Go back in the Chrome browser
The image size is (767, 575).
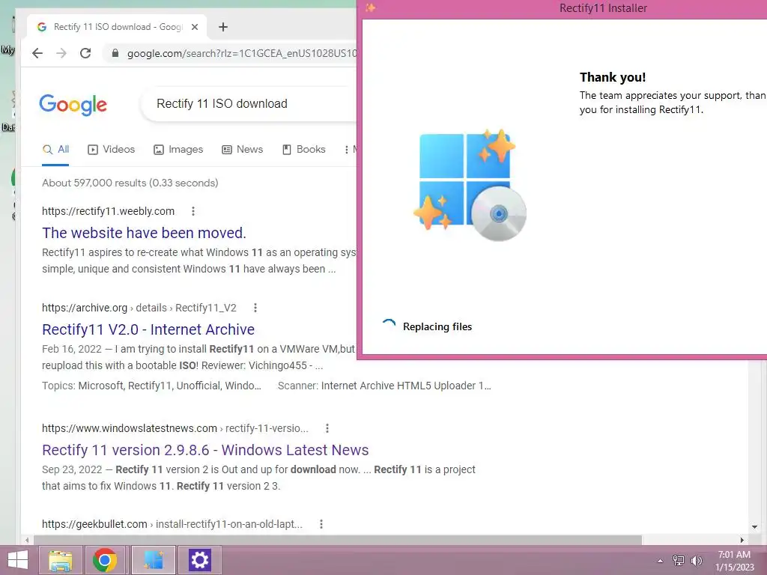tap(37, 53)
